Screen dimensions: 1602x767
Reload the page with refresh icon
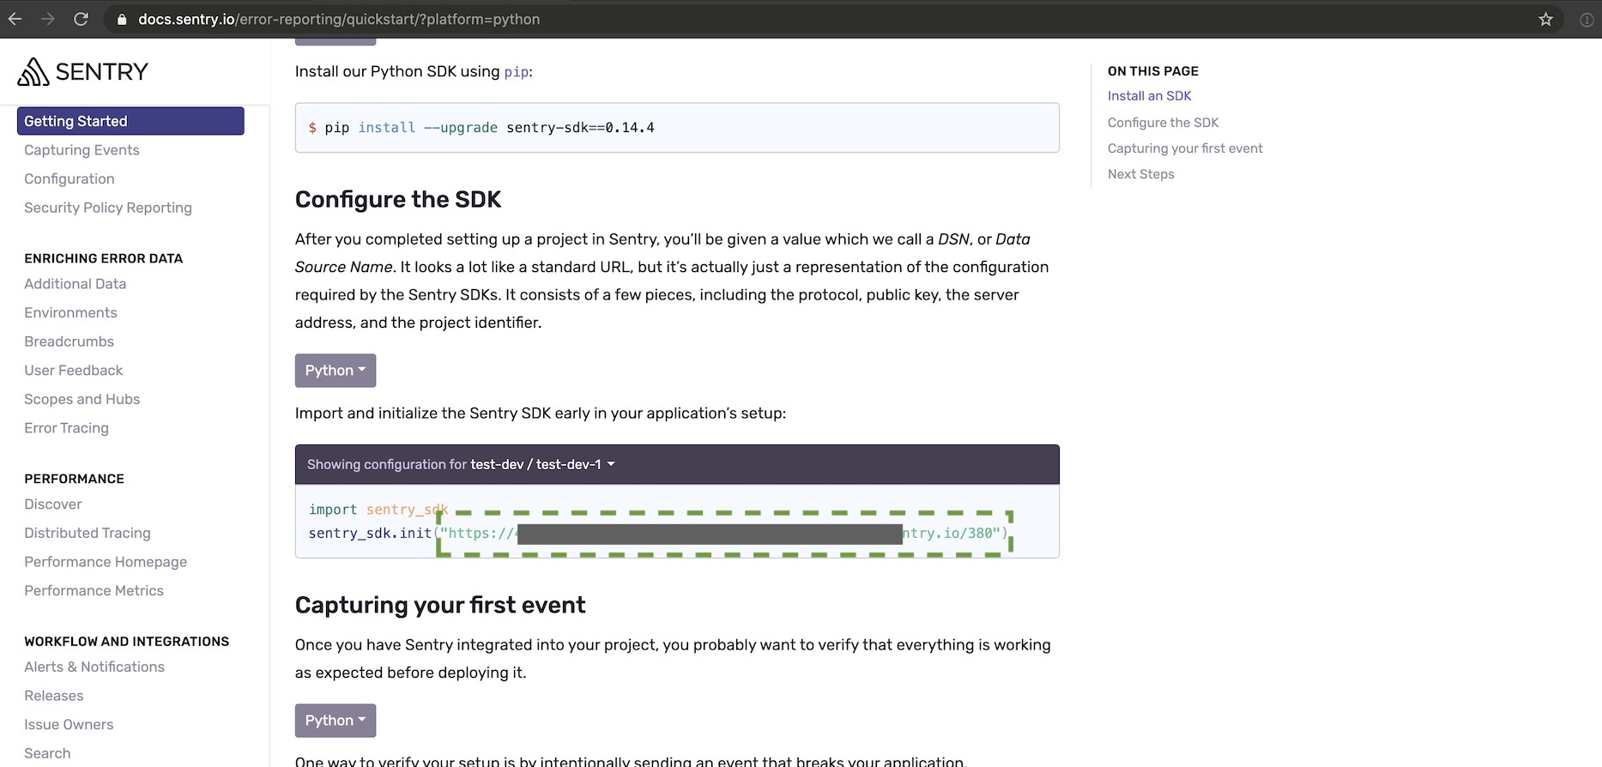pos(81,19)
